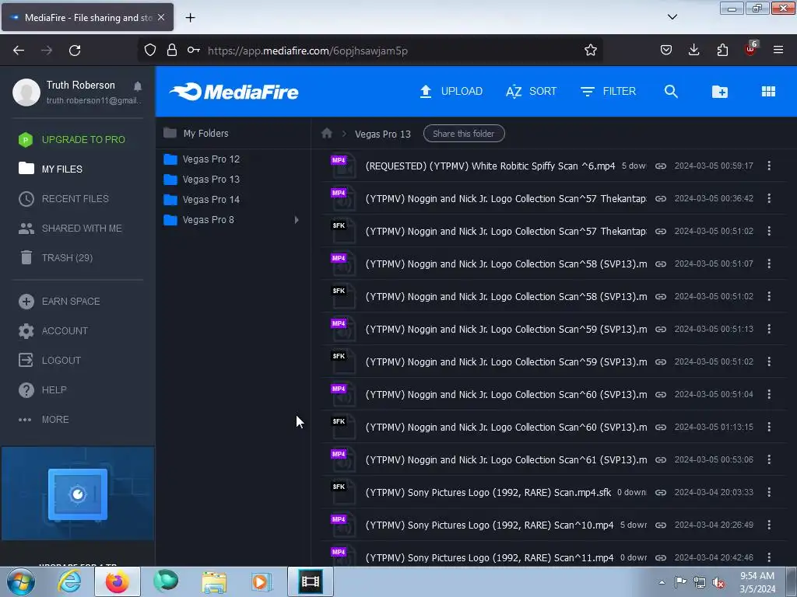This screenshot has height=597, width=797.
Task: Open options menu for file dated 00:51:07
Action: (x=769, y=264)
